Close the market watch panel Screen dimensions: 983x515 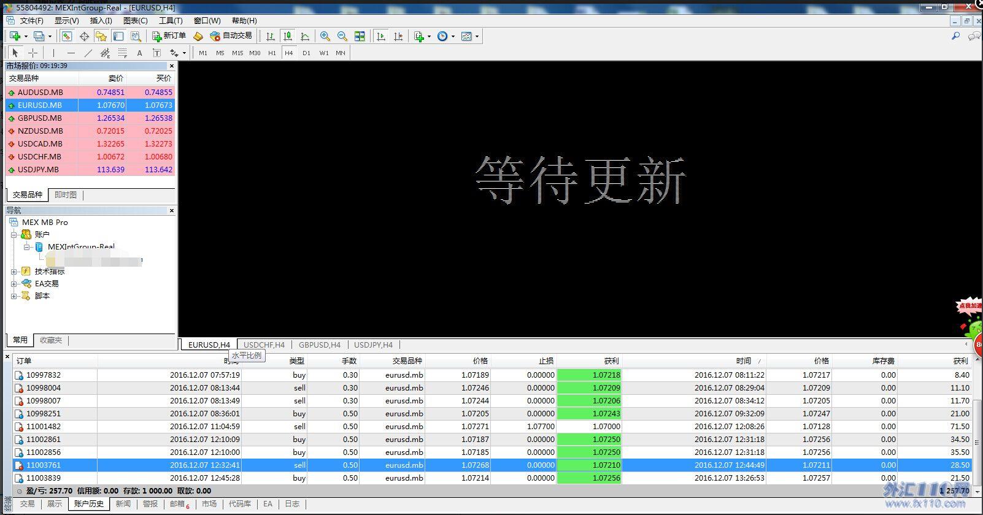171,66
